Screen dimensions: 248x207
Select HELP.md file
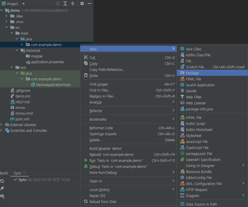[x=22, y=102]
